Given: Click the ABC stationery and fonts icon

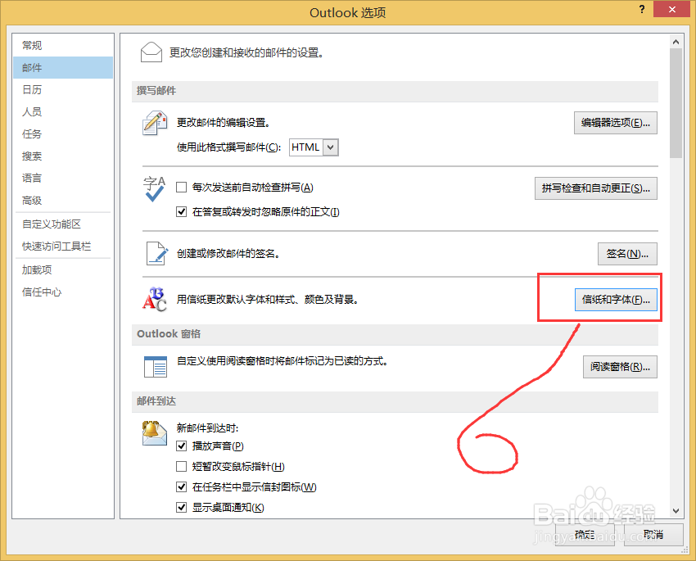Looking at the screenshot, I should (x=154, y=299).
